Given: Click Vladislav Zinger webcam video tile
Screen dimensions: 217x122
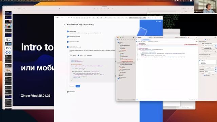Looking at the screenshot, I should tap(205, 6).
